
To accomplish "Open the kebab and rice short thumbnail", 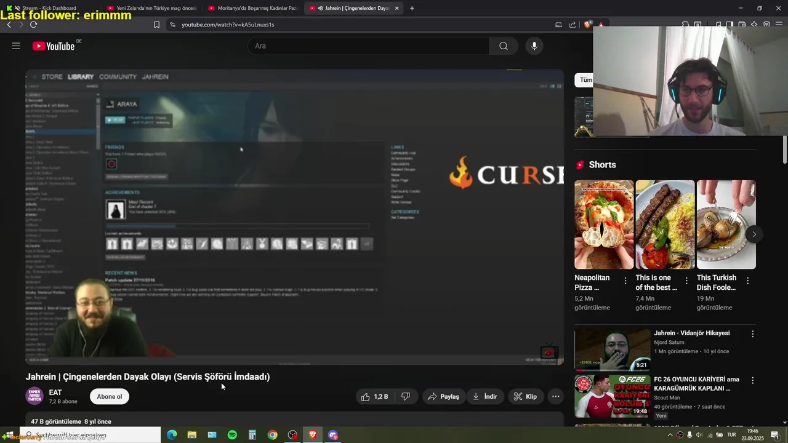I will (x=665, y=225).
